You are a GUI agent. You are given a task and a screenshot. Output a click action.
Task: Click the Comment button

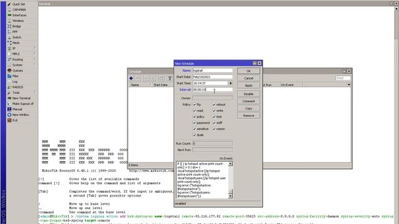click(x=249, y=101)
